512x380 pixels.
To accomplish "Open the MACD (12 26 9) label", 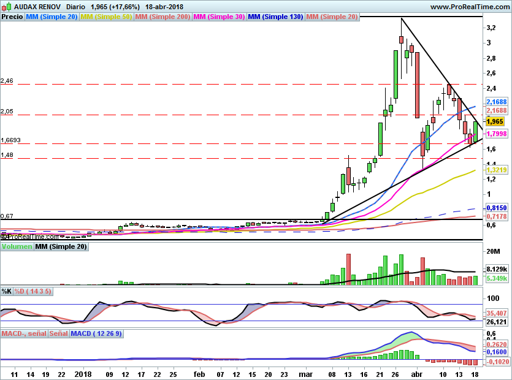I will pos(96,334).
